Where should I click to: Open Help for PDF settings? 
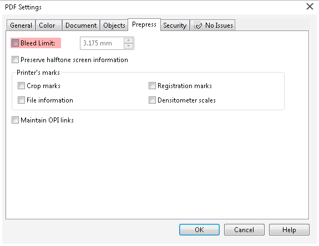coord(289,230)
